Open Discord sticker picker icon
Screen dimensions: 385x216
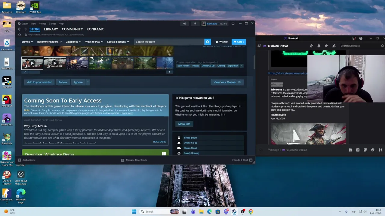(365, 150)
